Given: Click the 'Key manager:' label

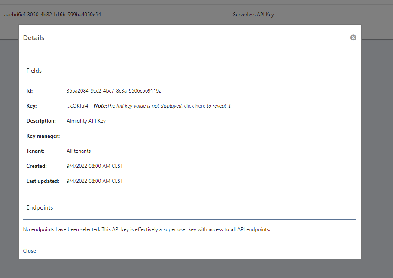Looking at the screenshot, I should [x=43, y=136].
